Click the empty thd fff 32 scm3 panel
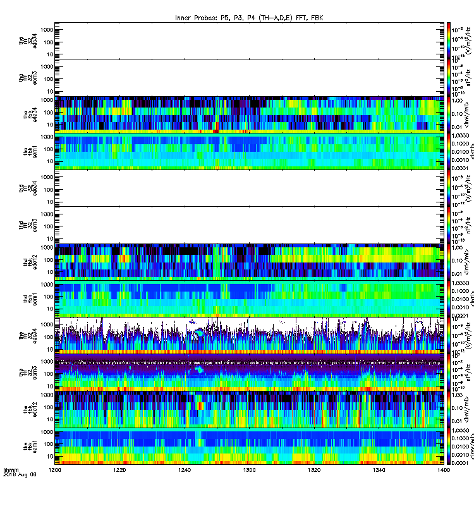Viewport: 474px width, 506px height. pos(249,225)
